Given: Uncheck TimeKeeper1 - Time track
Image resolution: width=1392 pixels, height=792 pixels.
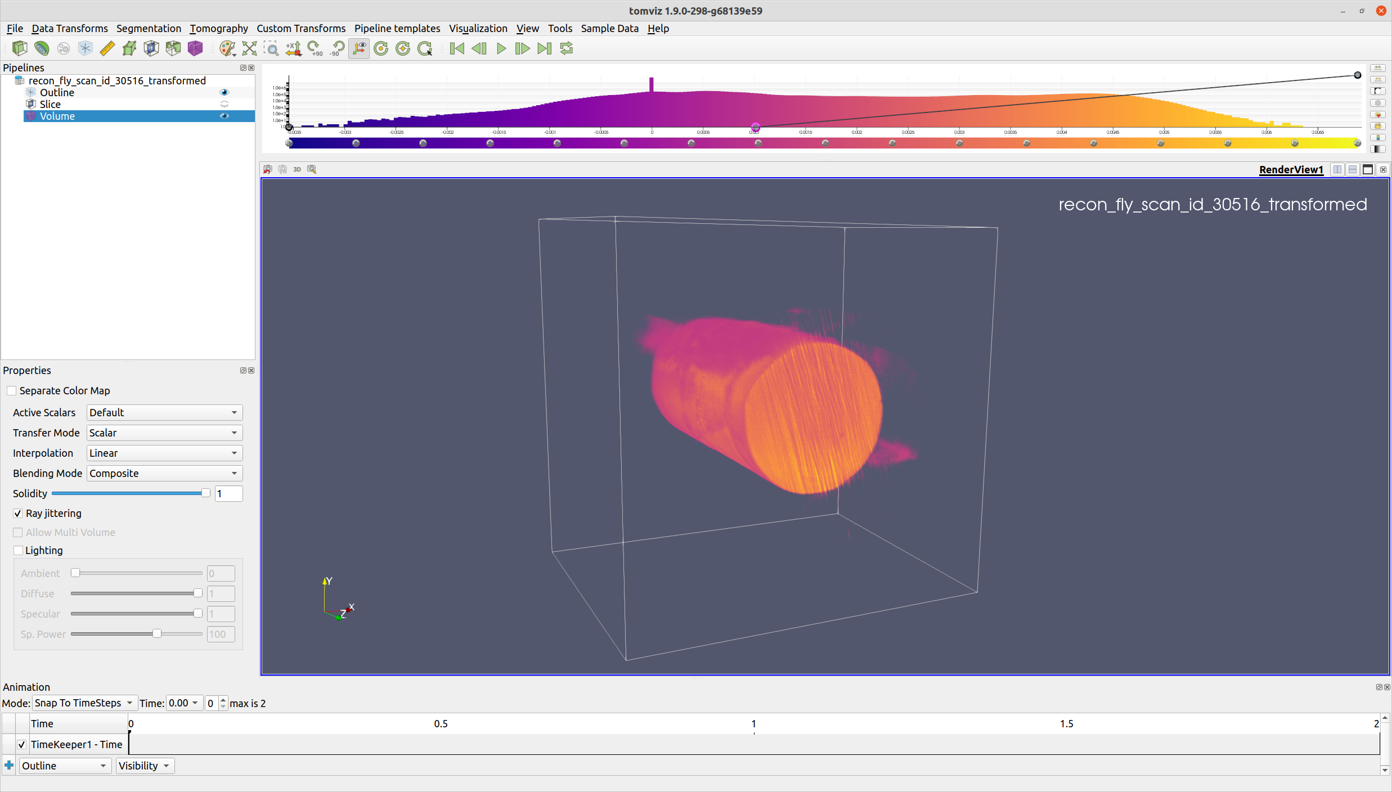Looking at the screenshot, I should (21, 745).
